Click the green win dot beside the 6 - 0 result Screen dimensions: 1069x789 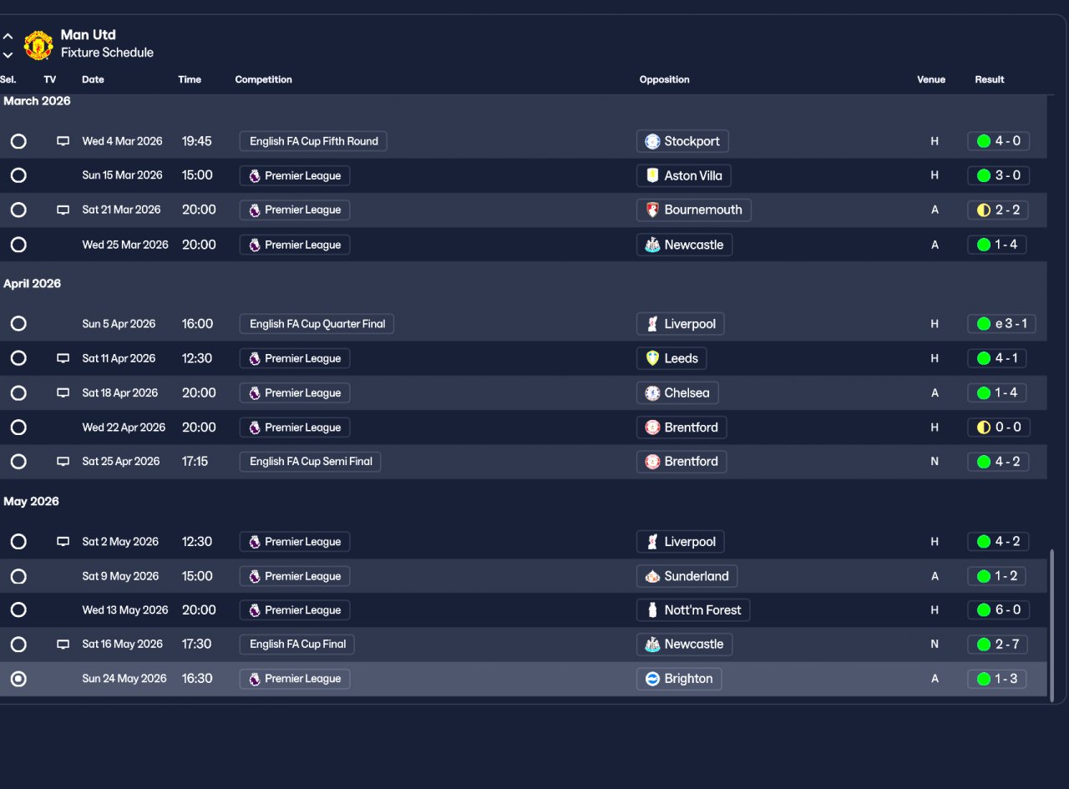coord(984,609)
